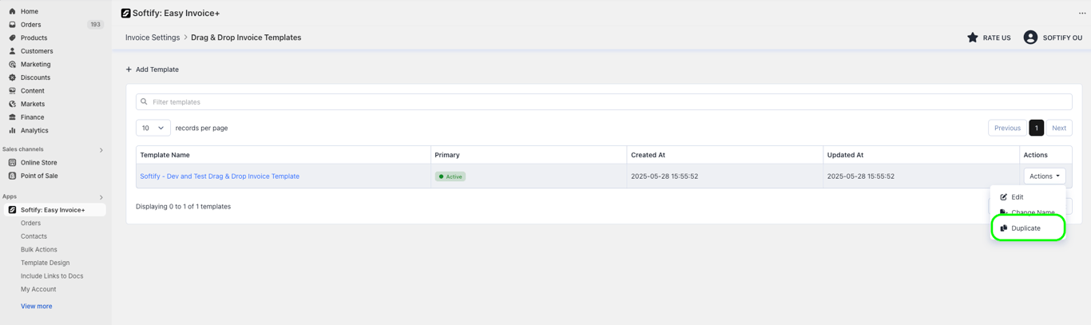Select the Point of Sale icon
Viewport: 1091px width, 325px height.
12,176
